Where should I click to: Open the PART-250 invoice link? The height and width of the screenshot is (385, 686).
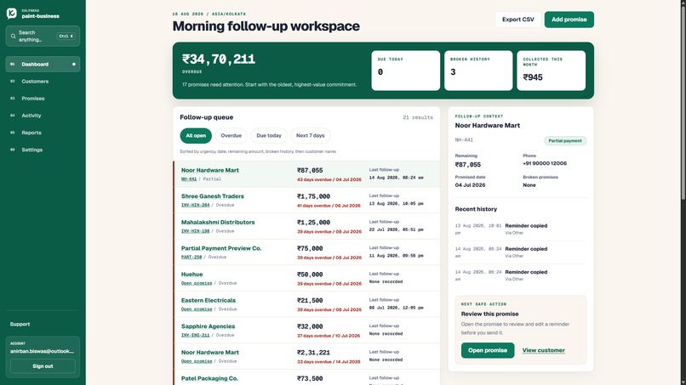(192, 257)
